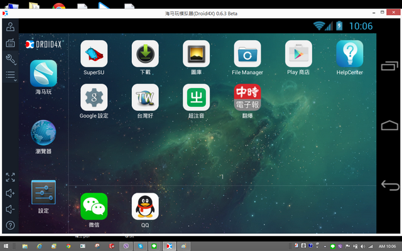
Task: Tap Android recent apps button
Action: point(389,66)
